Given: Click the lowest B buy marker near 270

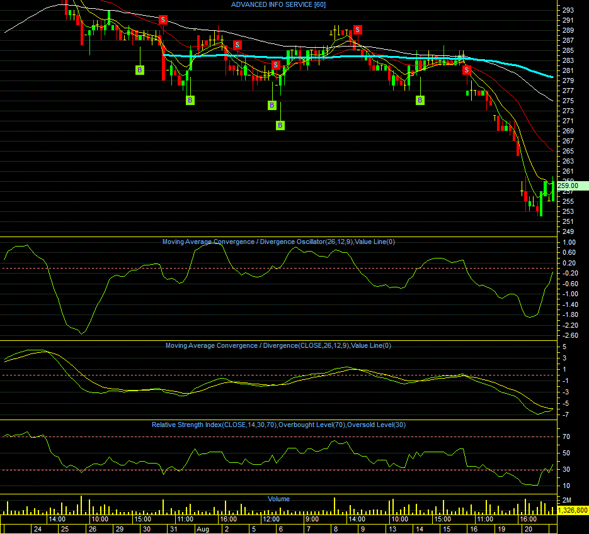Looking at the screenshot, I should pos(280,125).
